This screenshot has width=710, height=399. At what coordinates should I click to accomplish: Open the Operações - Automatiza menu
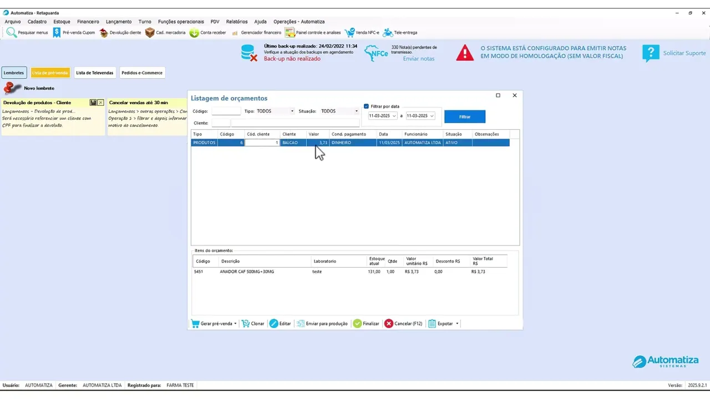(299, 22)
